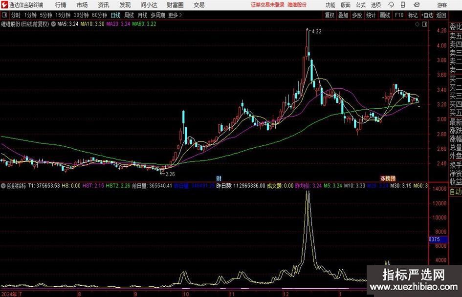Switch to the 60分钟 period tab
462x297 pixels.
click(x=100, y=15)
